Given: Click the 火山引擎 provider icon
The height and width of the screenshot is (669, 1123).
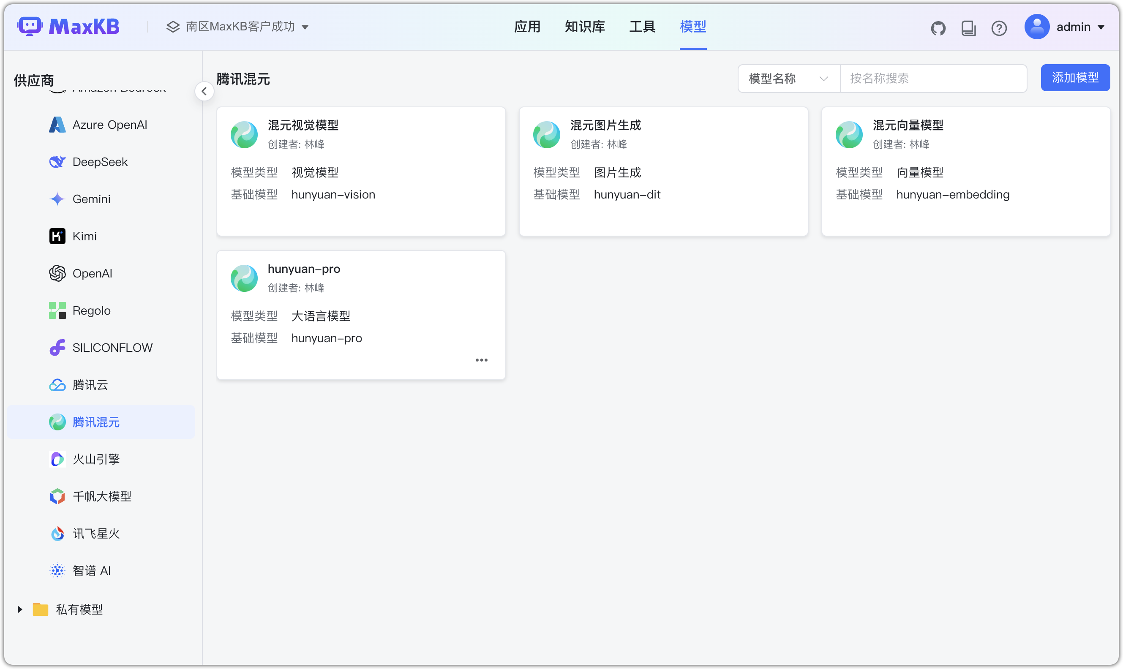Looking at the screenshot, I should 57,459.
